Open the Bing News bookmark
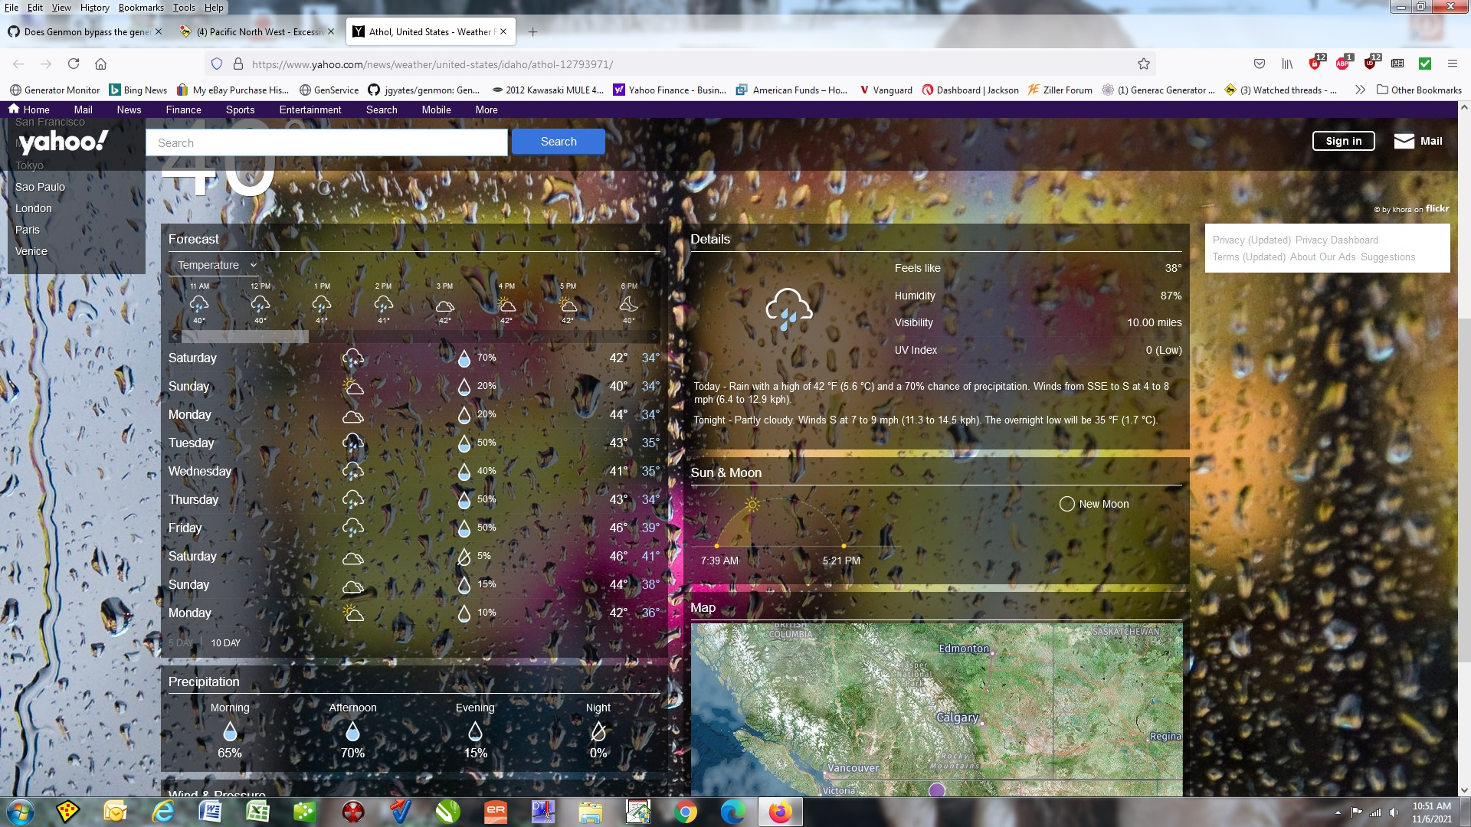 click(138, 90)
